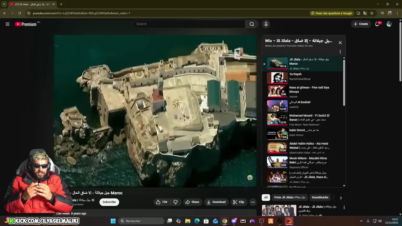Like the video with thumbs up
This screenshot has width=402, height=226.
click(162, 202)
